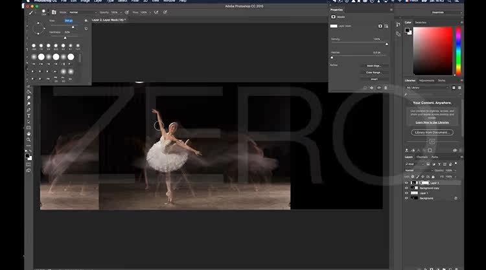Select the Rectangle shape tool

click(29, 128)
